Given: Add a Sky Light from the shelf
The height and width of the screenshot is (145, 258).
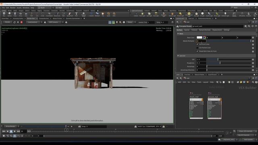Looking at the screenshot, I should pyautogui.click(x=196, y=14).
